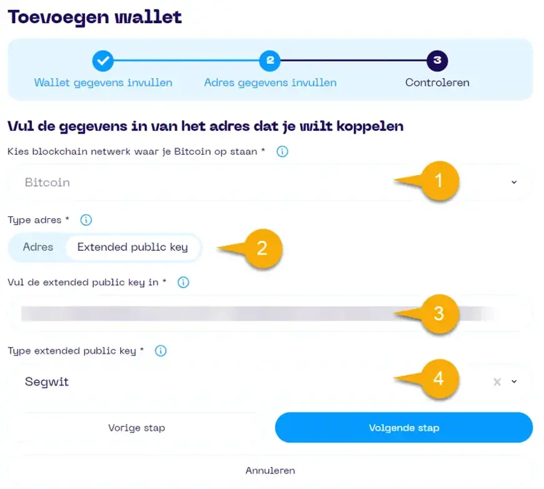Switch to the Controleren step

tap(437, 83)
